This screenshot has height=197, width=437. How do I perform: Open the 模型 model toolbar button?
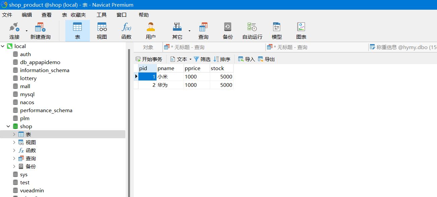click(277, 31)
